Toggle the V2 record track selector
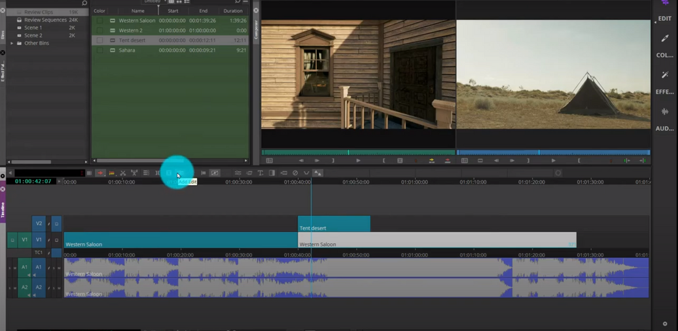 (38, 223)
